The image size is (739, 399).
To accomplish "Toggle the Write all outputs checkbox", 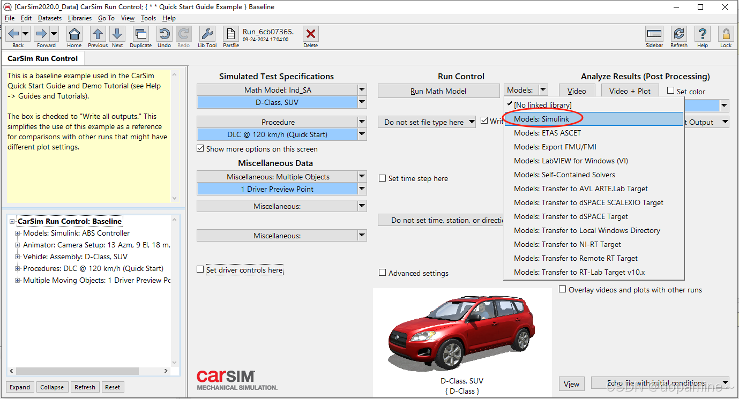I will [x=484, y=121].
